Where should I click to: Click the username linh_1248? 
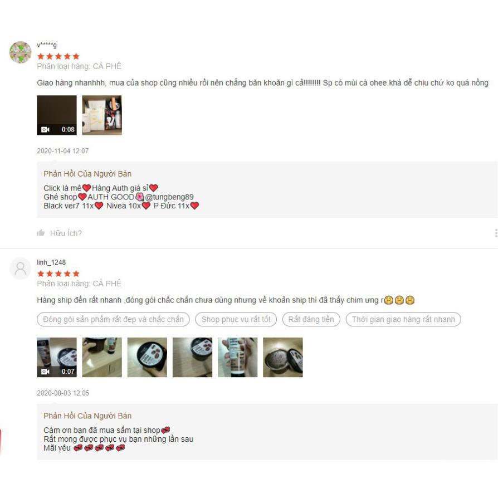click(x=51, y=262)
